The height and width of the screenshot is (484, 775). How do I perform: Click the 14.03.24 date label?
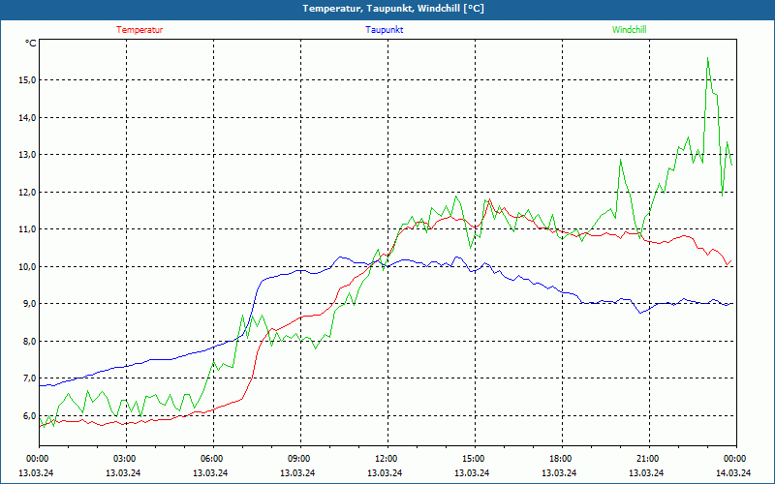point(733,472)
